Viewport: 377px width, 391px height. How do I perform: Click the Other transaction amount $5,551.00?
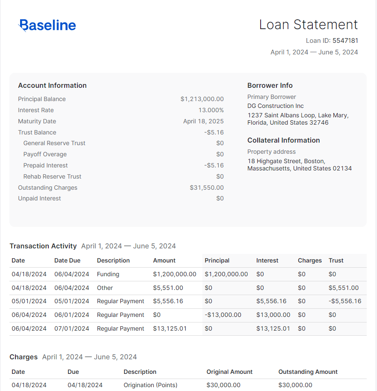tap(168, 288)
